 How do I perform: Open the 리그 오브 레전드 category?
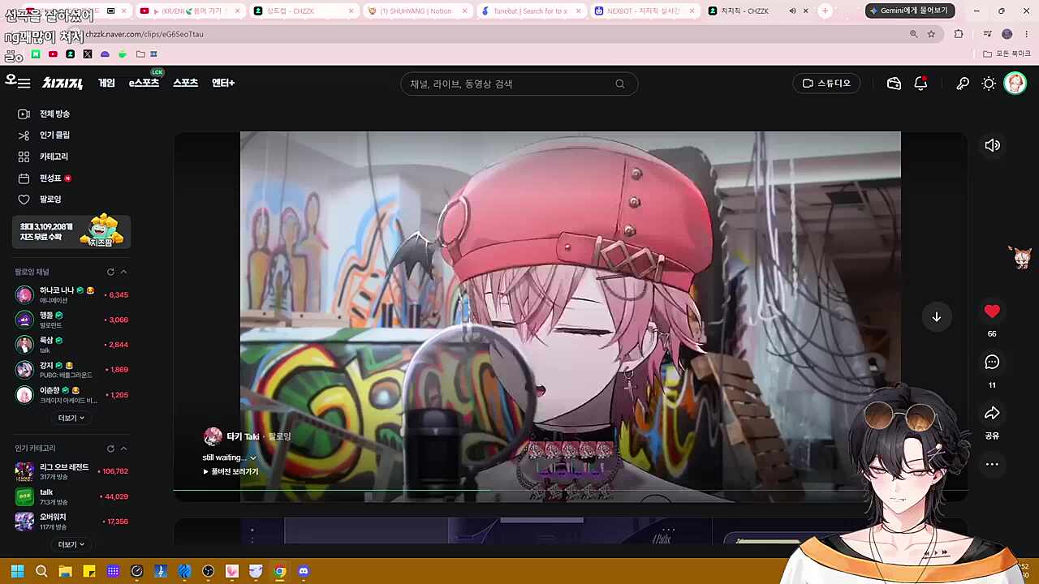[x=71, y=471]
